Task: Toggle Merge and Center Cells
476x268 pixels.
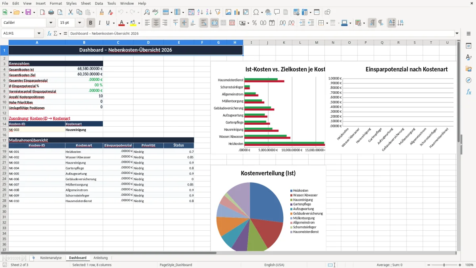Action: [215, 23]
